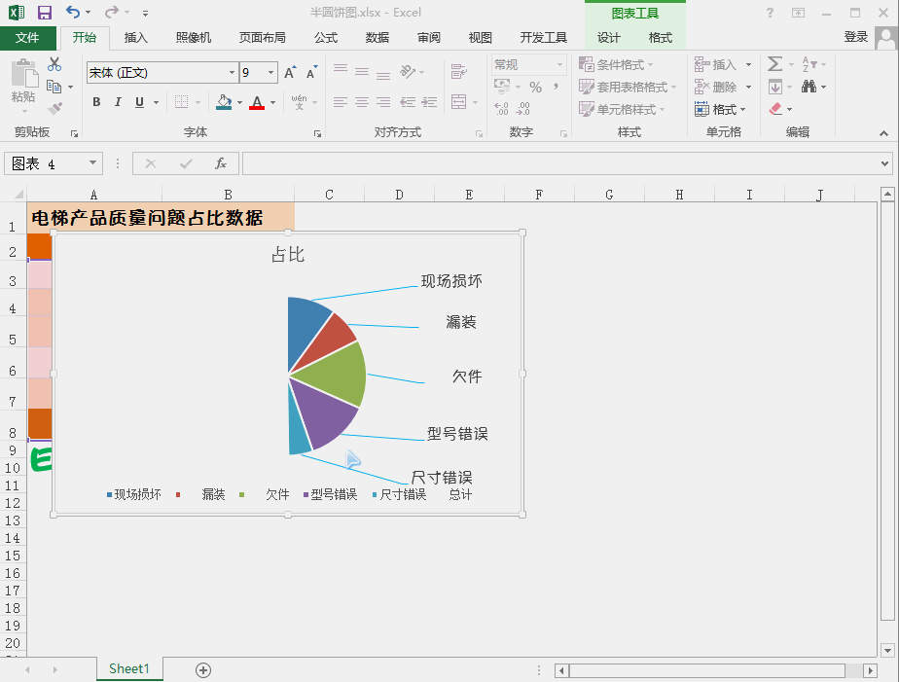Click Wrap Text icon
This screenshot has width=899, height=682.
pyautogui.click(x=458, y=72)
